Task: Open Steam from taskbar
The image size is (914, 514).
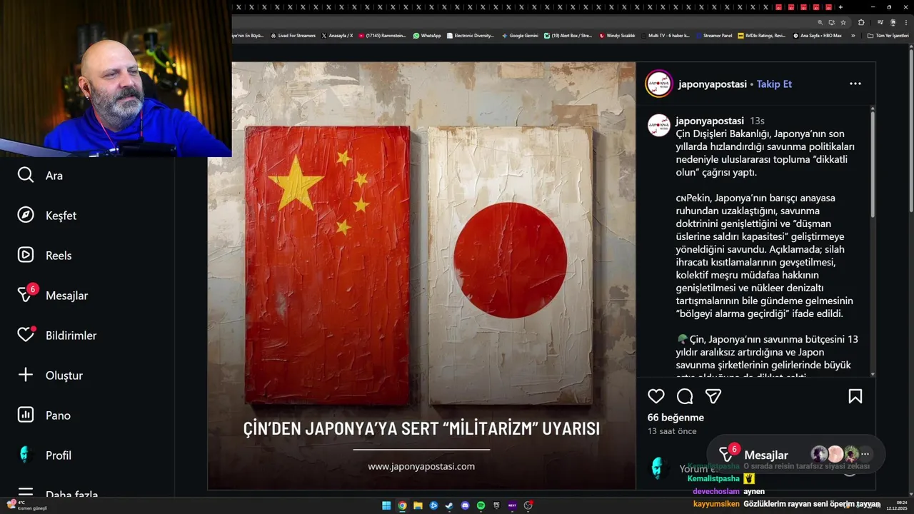Action: pyautogui.click(x=449, y=505)
